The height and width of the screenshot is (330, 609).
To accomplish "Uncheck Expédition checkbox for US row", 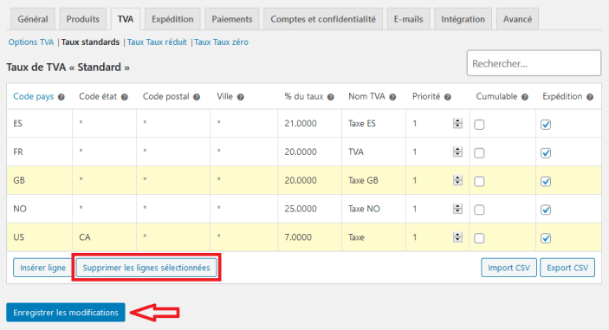I will [x=546, y=238].
